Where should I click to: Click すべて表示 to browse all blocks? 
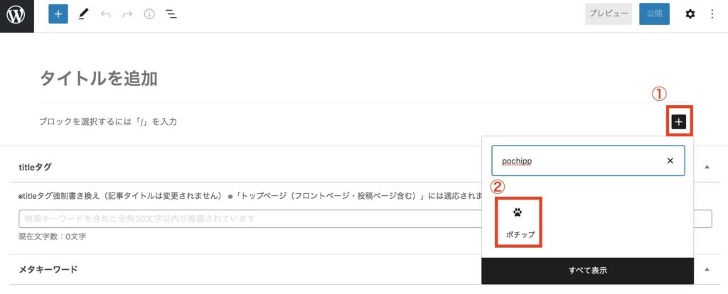pos(588,271)
